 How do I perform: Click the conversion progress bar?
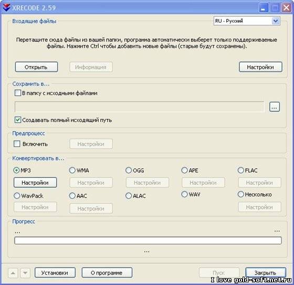[148, 240]
